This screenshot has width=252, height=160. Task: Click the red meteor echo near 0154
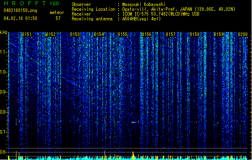tap(105, 122)
